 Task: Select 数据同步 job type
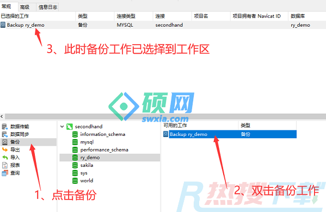(x=20, y=134)
